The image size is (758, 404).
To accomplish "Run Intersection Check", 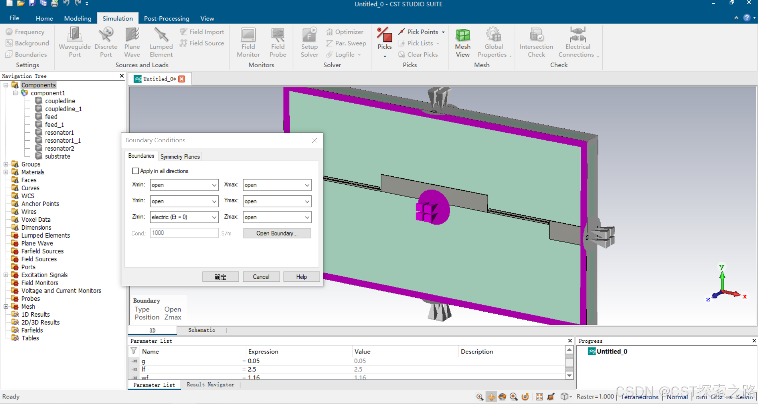I will pyautogui.click(x=536, y=42).
